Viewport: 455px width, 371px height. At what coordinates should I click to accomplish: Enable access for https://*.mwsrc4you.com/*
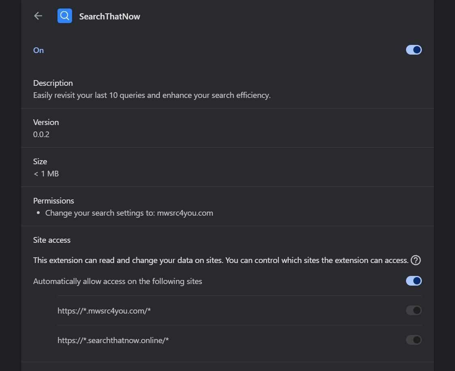coord(414,310)
